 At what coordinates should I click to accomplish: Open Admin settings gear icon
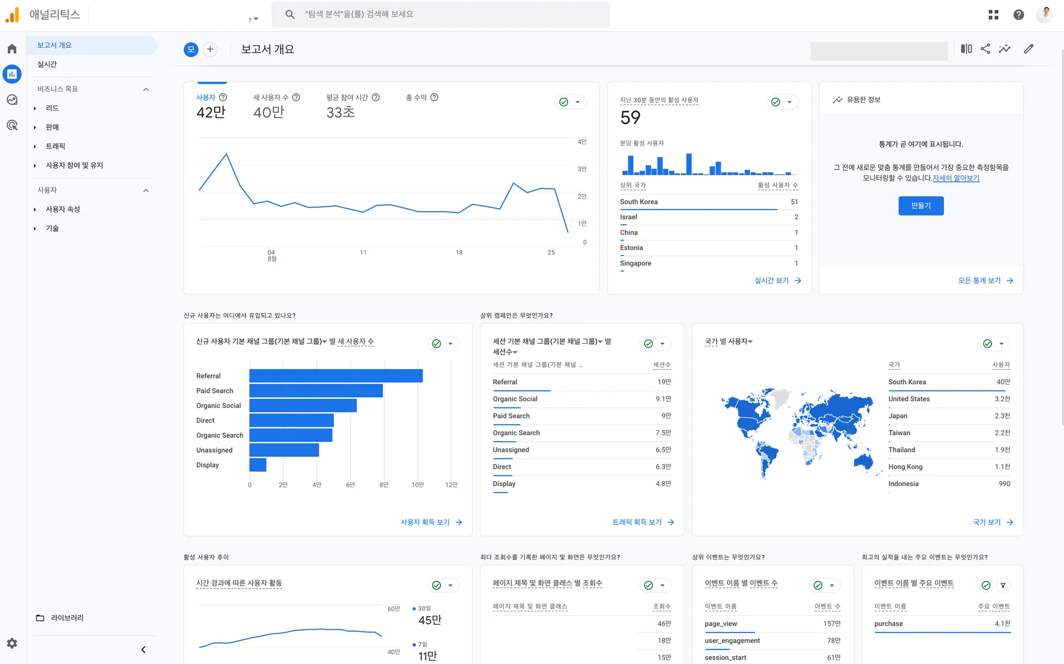click(12, 643)
